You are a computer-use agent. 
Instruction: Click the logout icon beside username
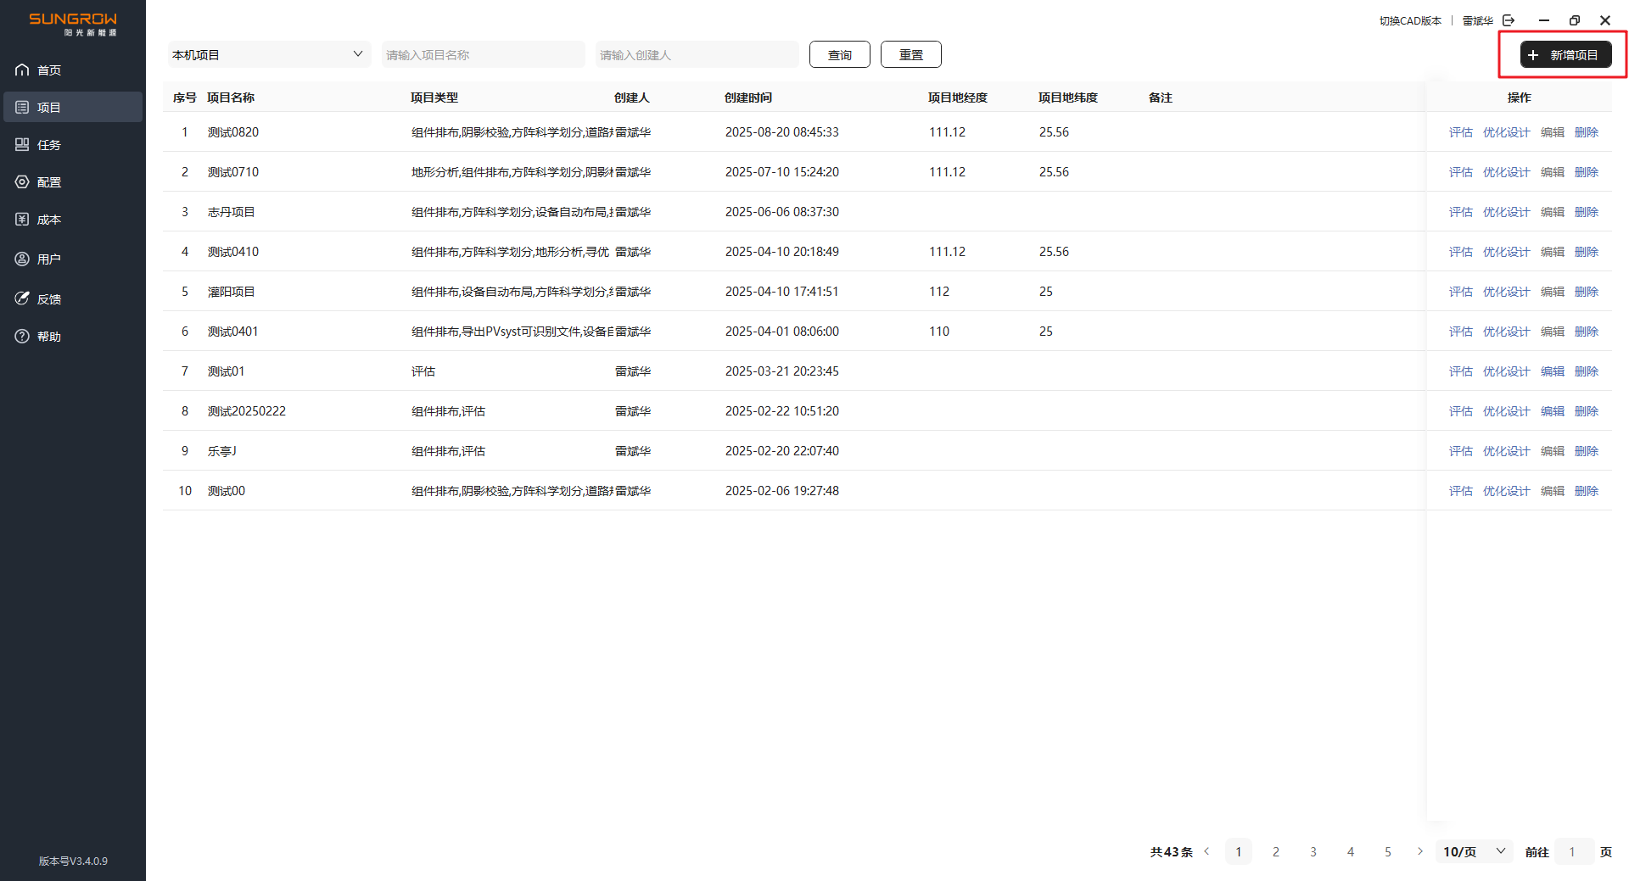[x=1509, y=20]
